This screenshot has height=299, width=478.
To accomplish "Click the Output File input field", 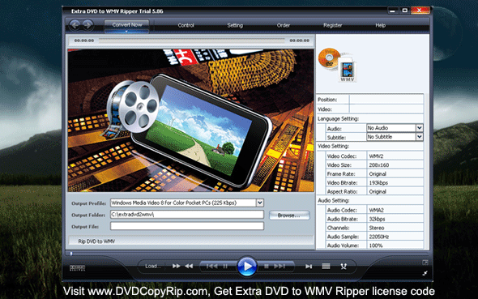I will click(187, 226).
